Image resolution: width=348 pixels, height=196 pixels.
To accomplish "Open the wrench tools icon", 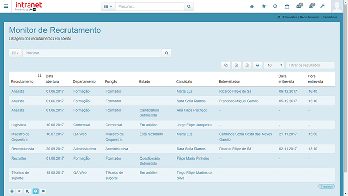I will tap(323, 6).
